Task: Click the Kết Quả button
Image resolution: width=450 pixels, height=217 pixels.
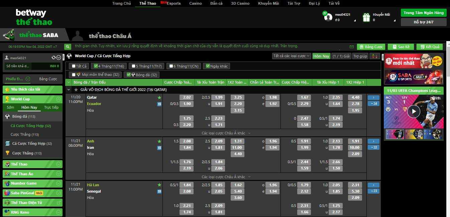Action: [x=430, y=47]
